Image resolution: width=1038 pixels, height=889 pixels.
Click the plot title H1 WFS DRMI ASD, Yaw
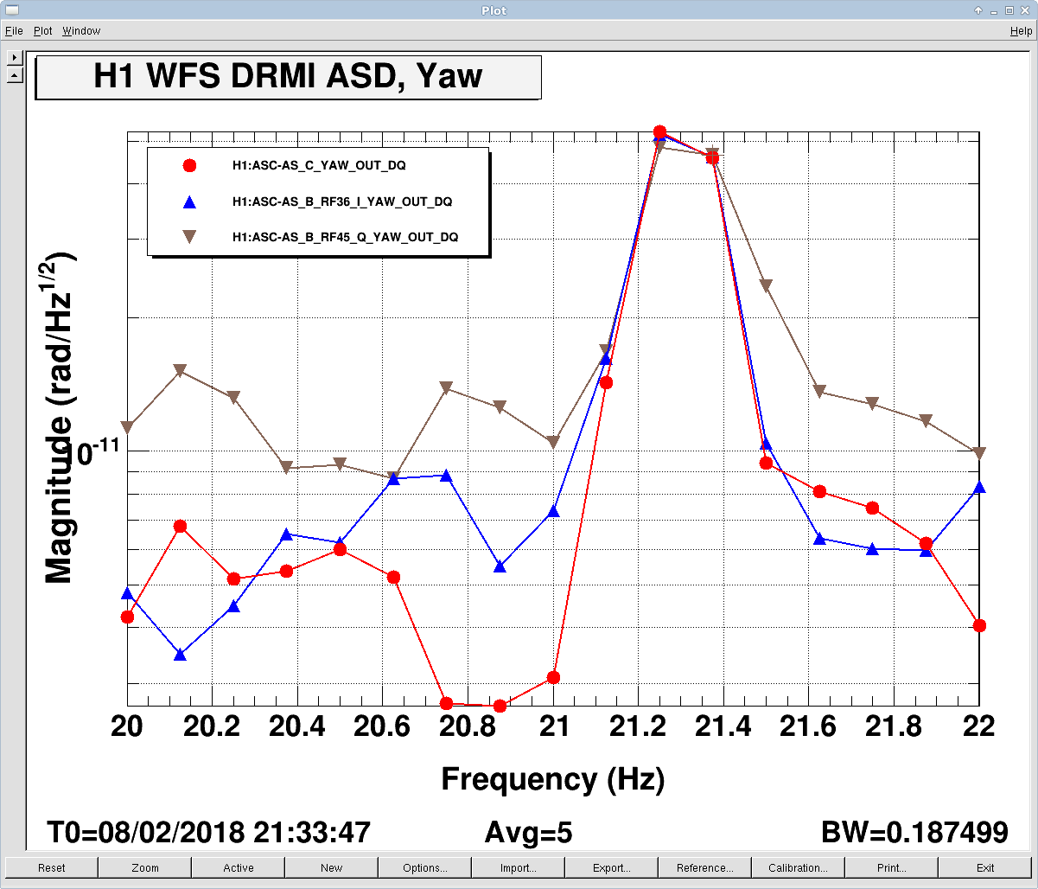pos(288,77)
